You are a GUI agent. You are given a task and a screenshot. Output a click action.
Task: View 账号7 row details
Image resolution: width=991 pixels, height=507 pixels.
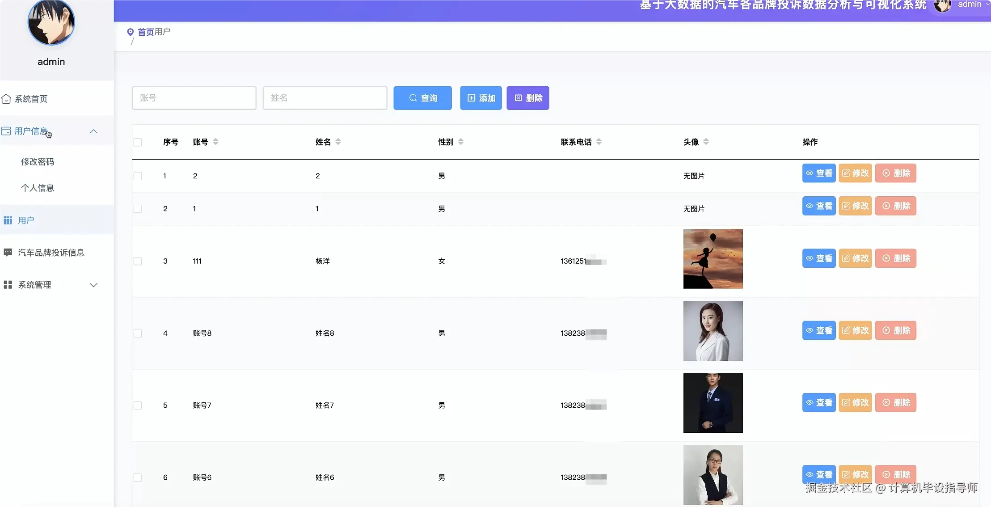(x=819, y=402)
